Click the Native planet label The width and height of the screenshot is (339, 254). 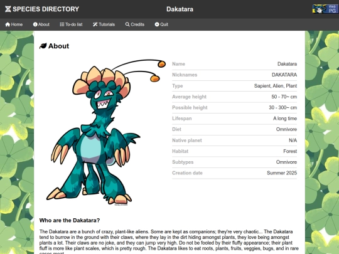coord(187,140)
